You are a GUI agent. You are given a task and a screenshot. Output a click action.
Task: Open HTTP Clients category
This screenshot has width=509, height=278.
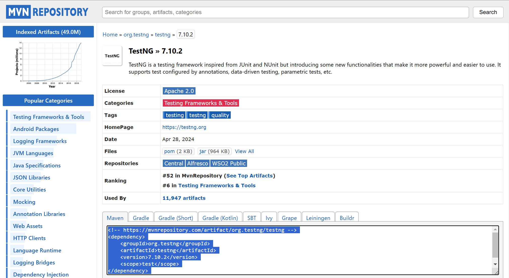coord(29,238)
